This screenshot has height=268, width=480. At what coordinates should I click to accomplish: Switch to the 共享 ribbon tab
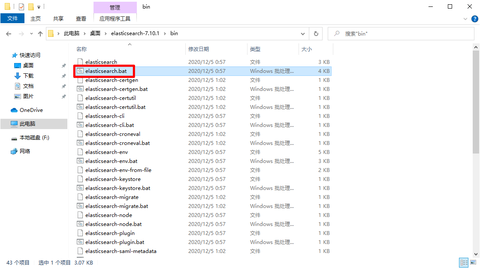(58, 19)
